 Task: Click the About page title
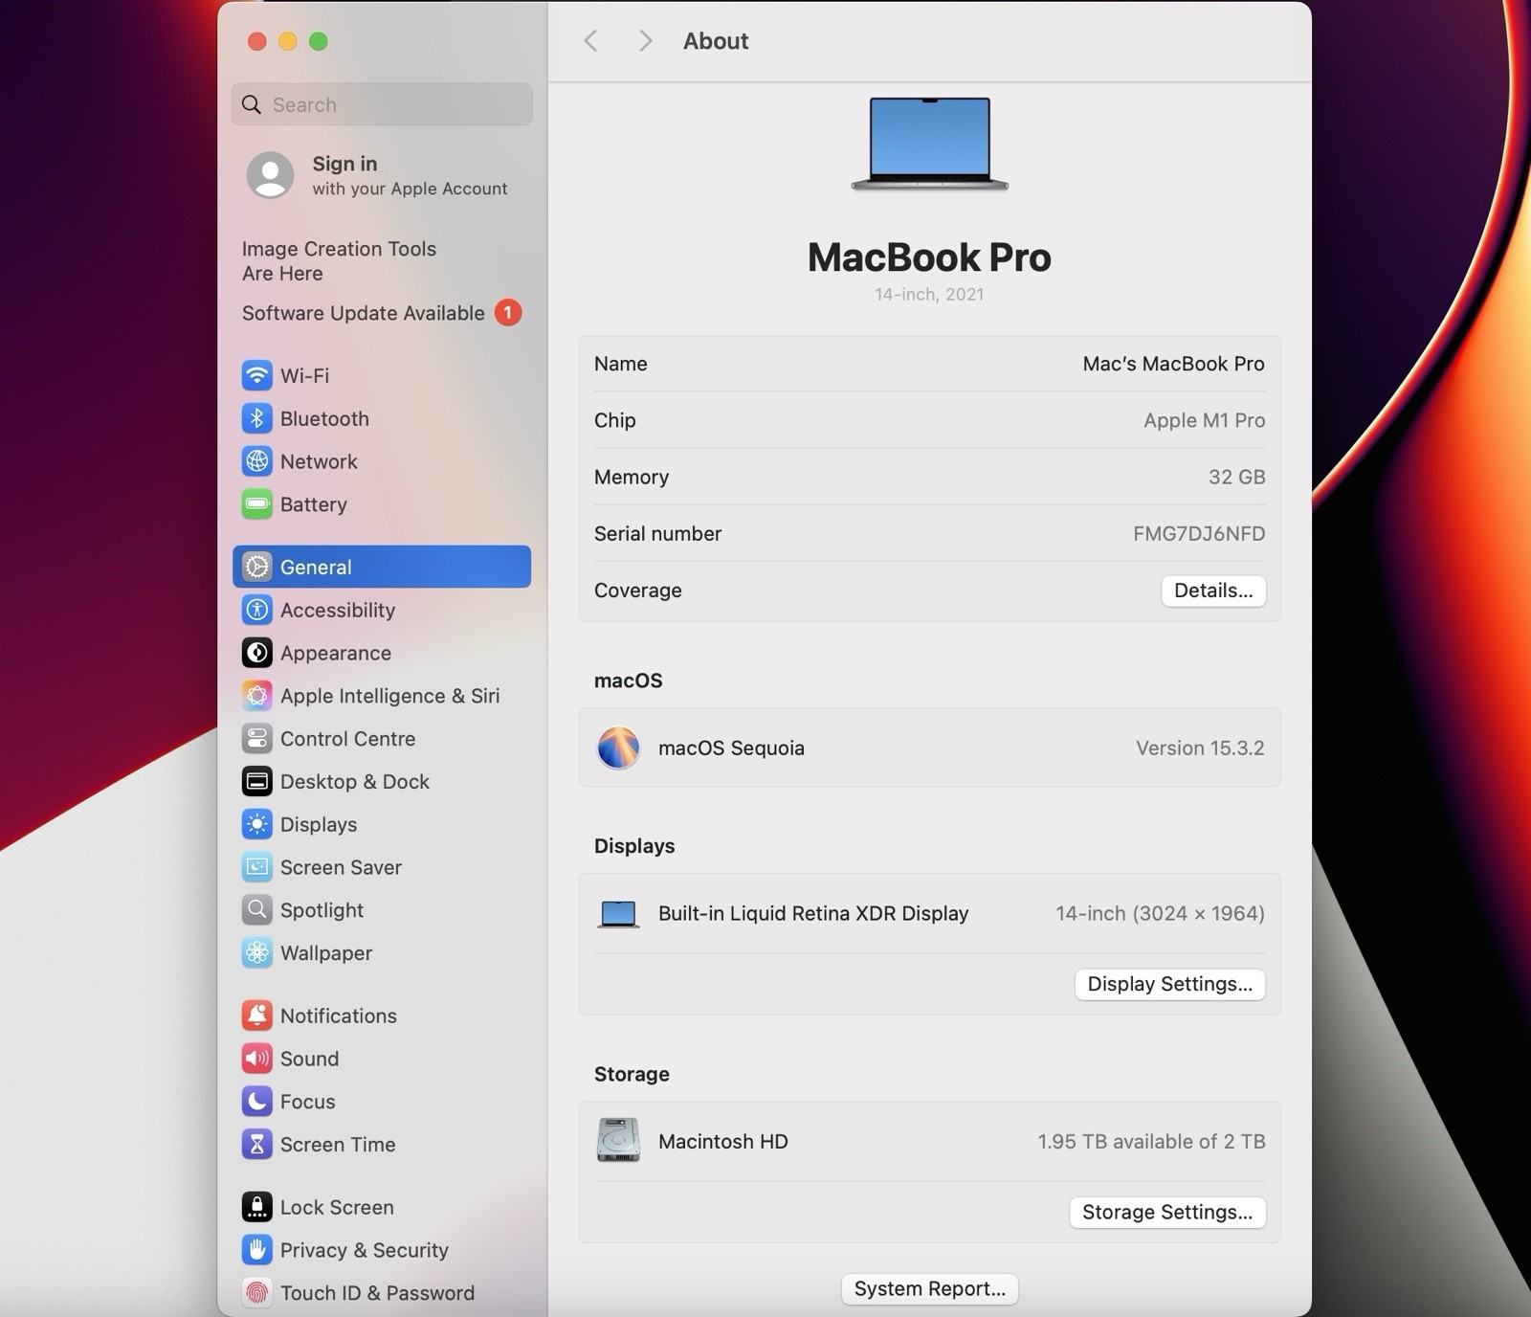click(x=716, y=41)
